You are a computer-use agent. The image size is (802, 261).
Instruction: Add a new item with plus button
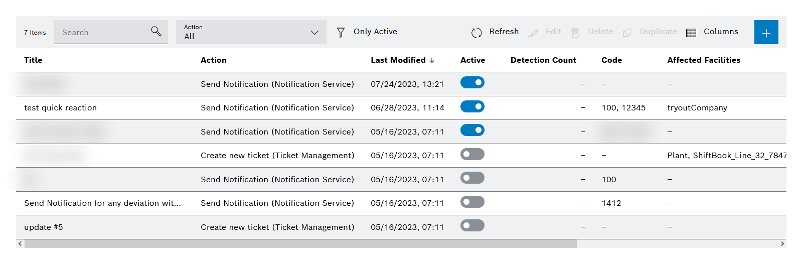[x=766, y=33]
